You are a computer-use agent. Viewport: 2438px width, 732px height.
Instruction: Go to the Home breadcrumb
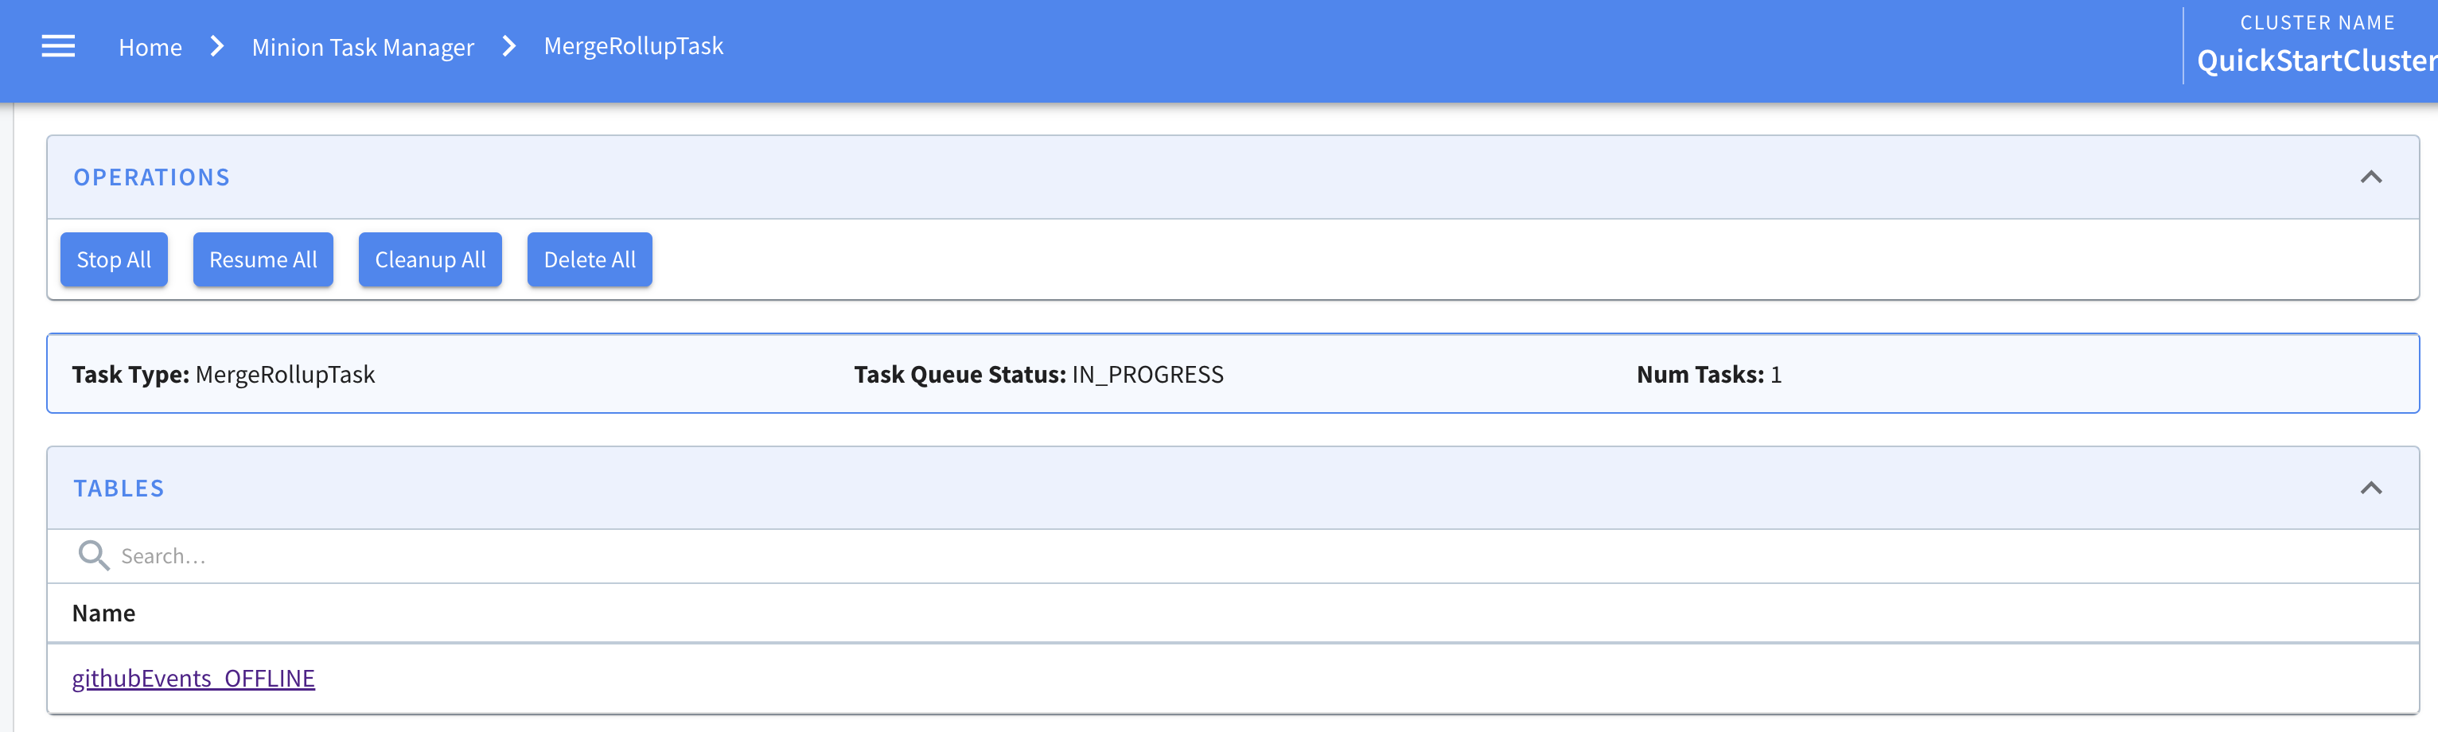click(x=150, y=48)
